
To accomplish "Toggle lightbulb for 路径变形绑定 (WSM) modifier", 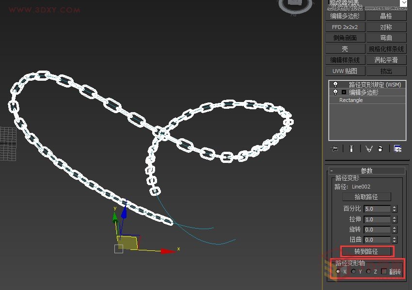I will point(335,85).
